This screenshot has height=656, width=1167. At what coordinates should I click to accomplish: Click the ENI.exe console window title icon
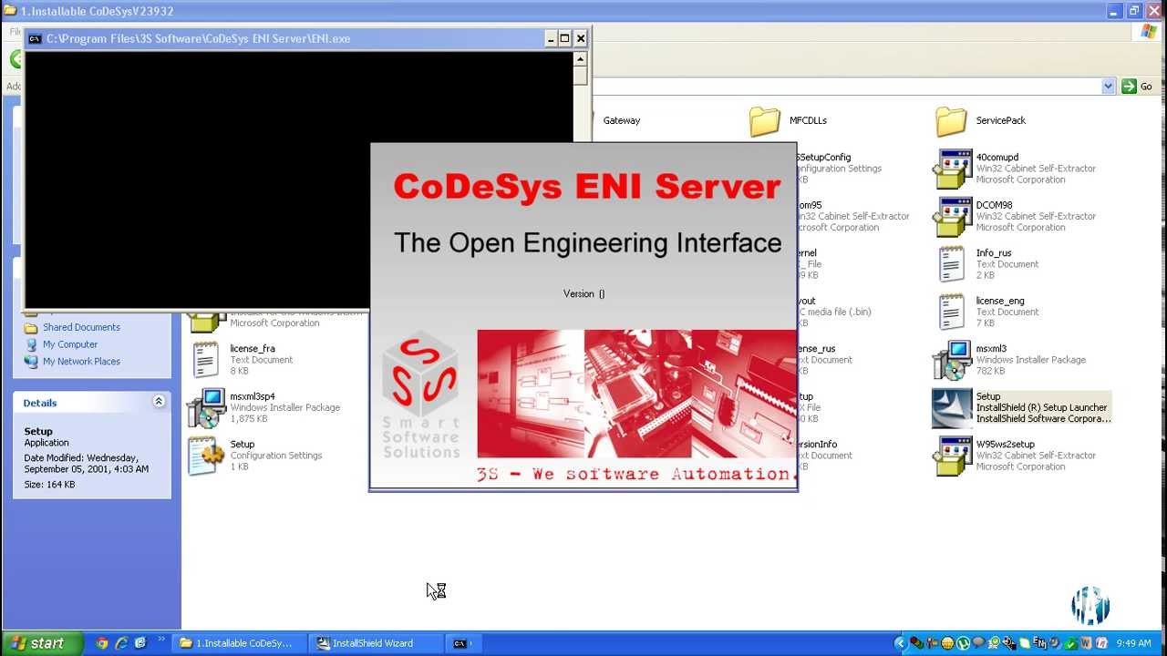[35, 39]
